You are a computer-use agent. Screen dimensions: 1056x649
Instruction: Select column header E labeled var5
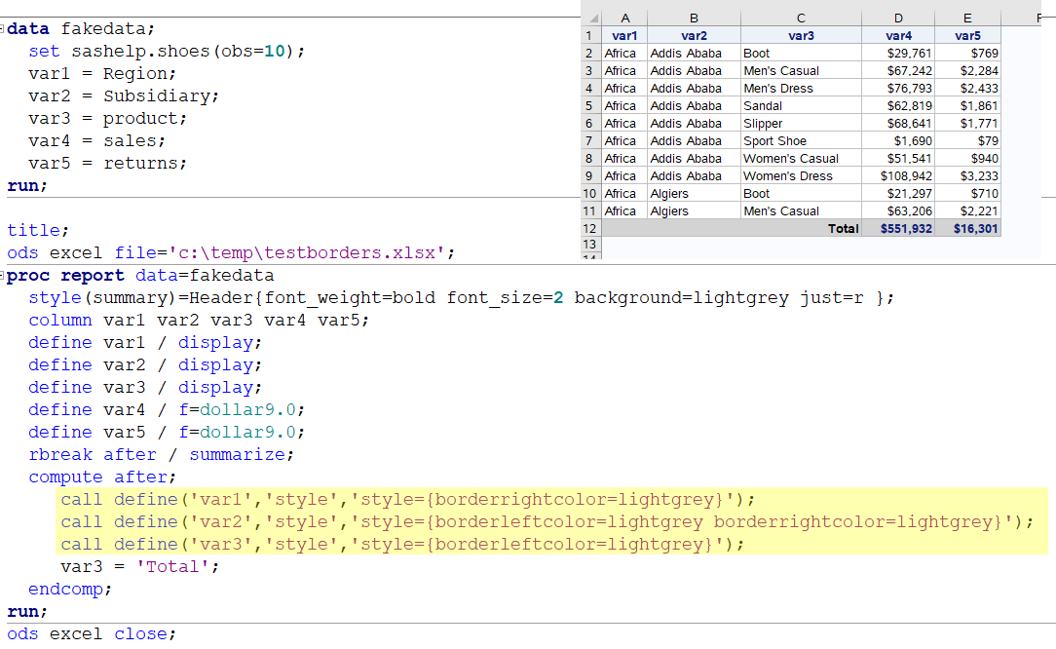[x=966, y=16]
